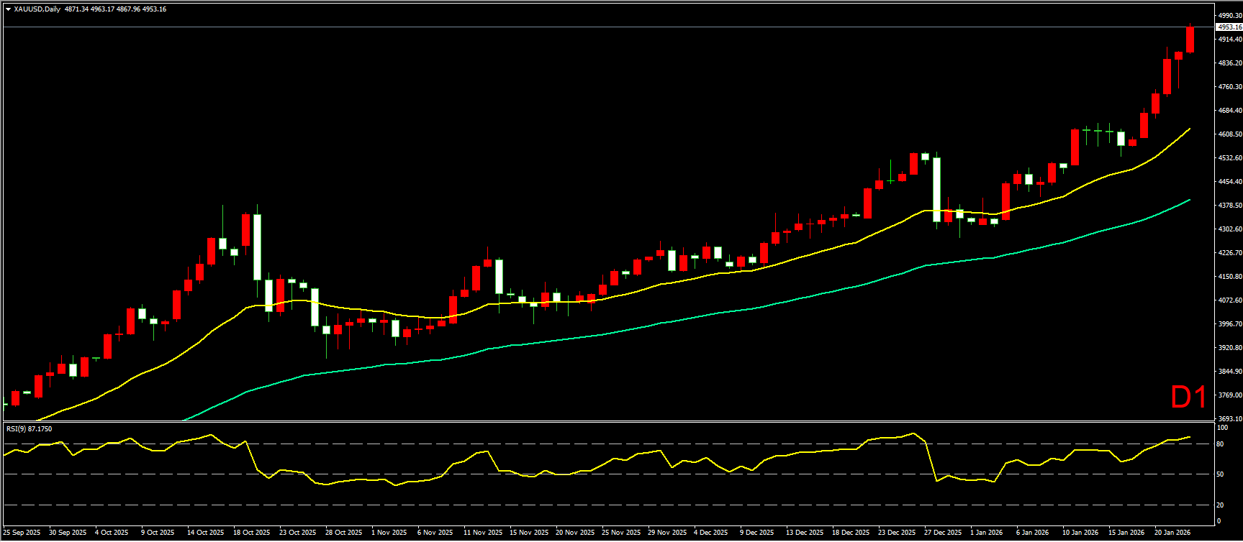Click the large red D1 timeframe label

1188,398
